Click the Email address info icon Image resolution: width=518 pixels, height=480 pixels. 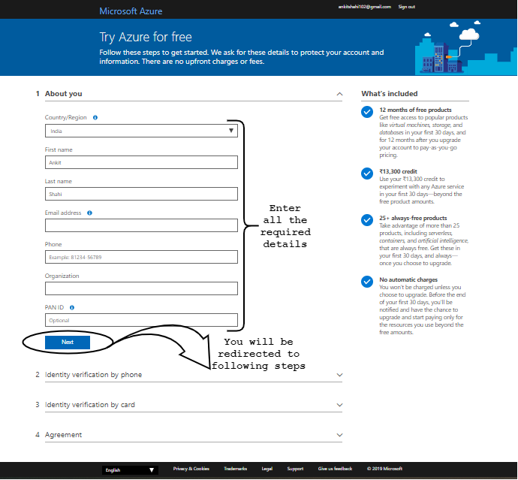coord(89,213)
